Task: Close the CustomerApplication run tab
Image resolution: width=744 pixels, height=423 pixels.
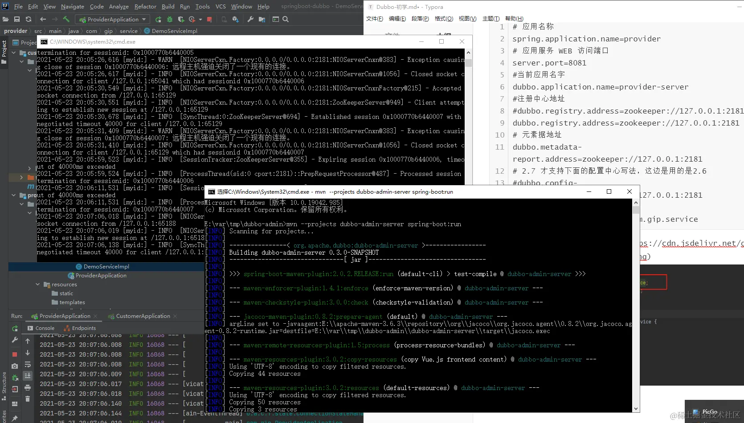Action: (x=175, y=316)
